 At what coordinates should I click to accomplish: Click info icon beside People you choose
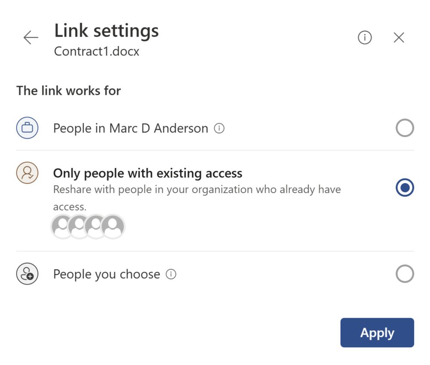pos(171,274)
